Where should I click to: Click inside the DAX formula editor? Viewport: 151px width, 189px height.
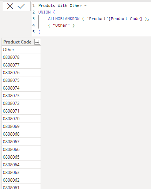click(91, 19)
